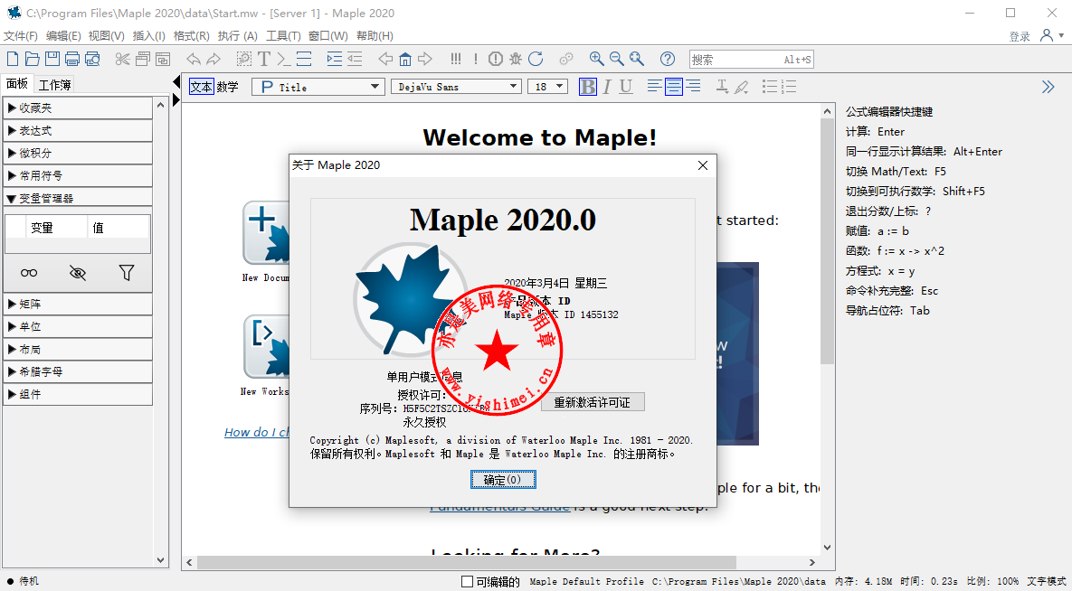Switch to the 工作簿 tab
Screen dimensions: 1072x591
(55, 84)
